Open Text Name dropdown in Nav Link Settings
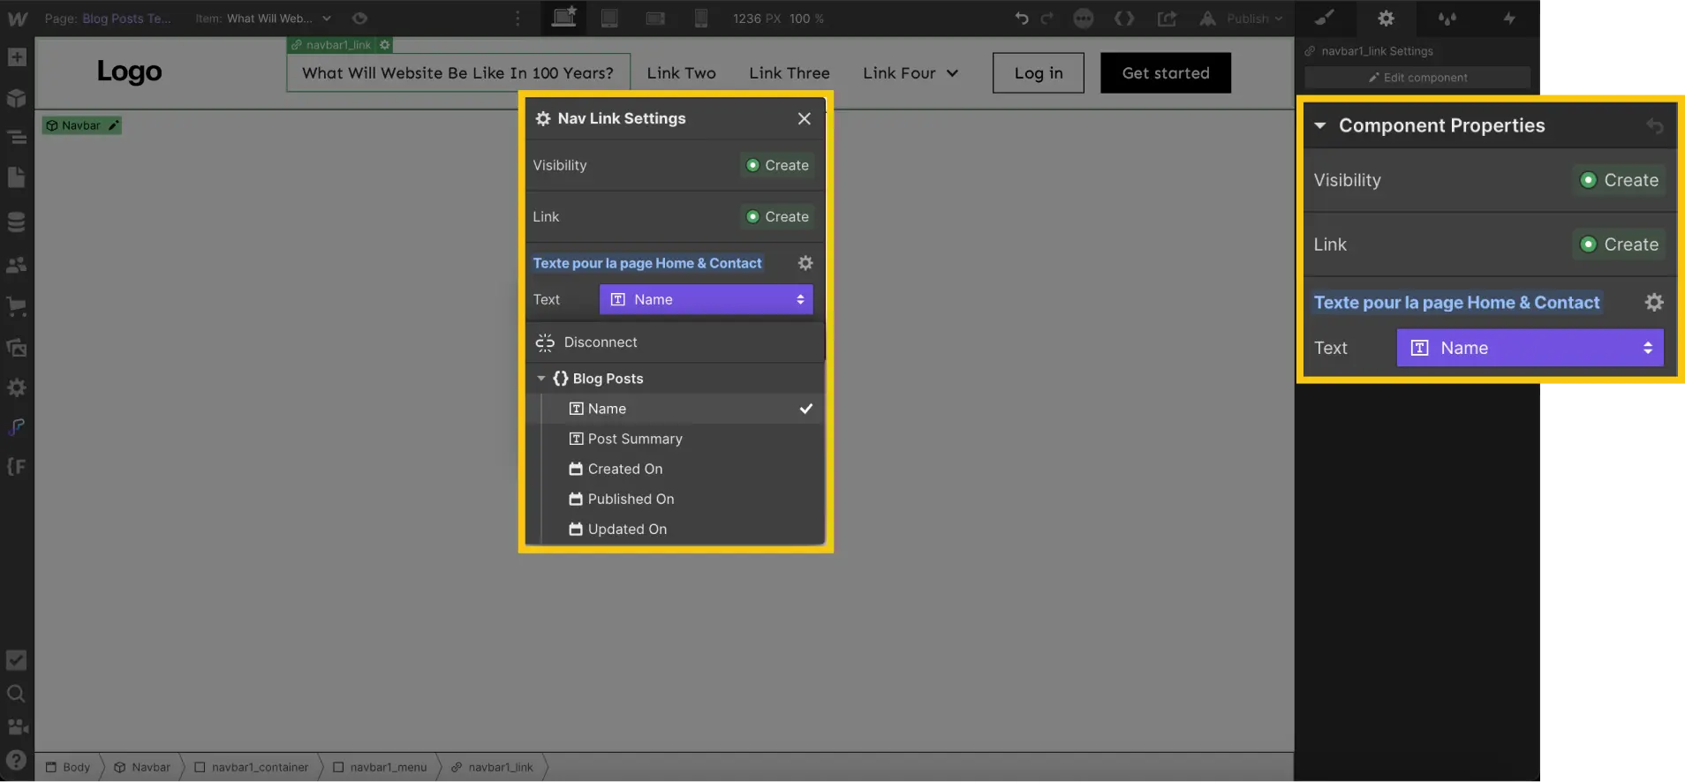This screenshot has width=1685, height=782. pos(706,299)
